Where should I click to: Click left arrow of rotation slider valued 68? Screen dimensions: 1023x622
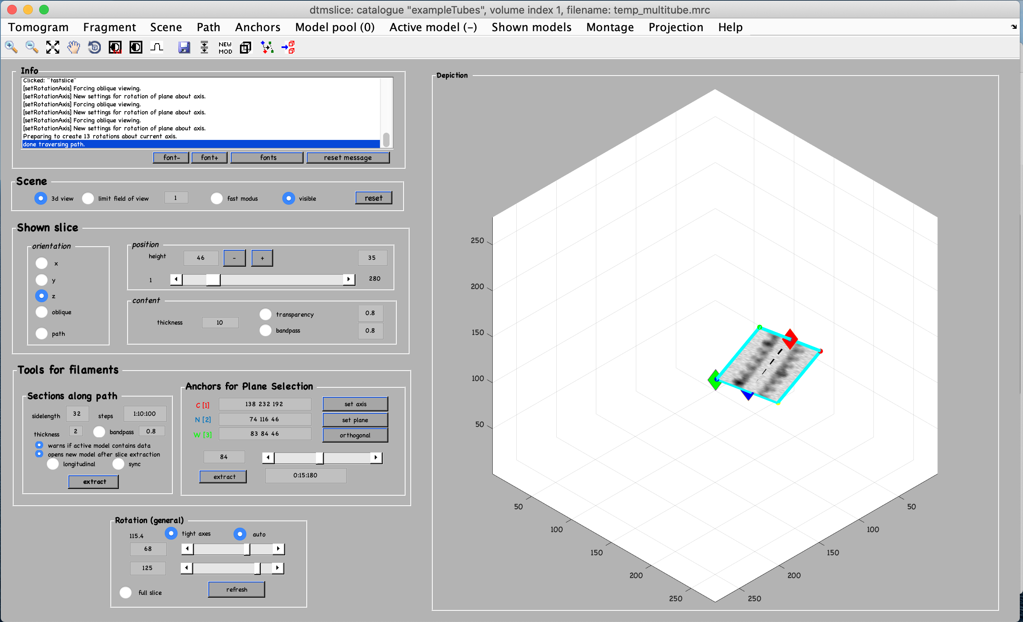pyautogui.click(x=187, y=549)
